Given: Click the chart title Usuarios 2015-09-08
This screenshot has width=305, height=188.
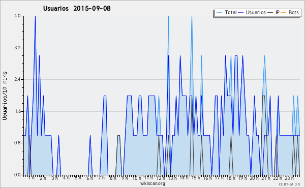Looking at the screenshot, I should pos(77,8).
